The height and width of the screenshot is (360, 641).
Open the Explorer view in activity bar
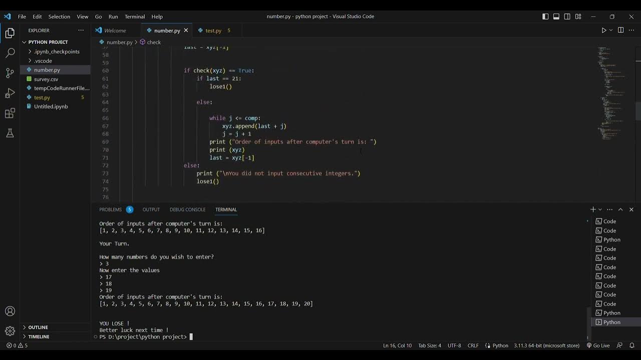[10, 33]
